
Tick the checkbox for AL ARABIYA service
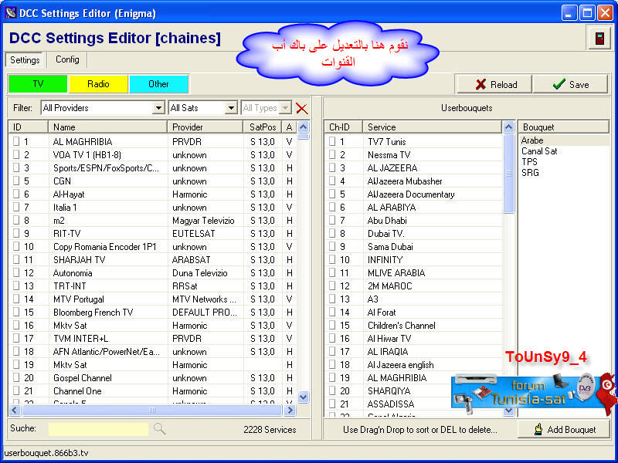tap(332, 207)
